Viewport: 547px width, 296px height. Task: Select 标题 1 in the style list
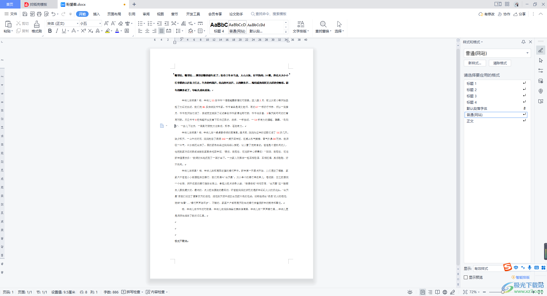496,83
